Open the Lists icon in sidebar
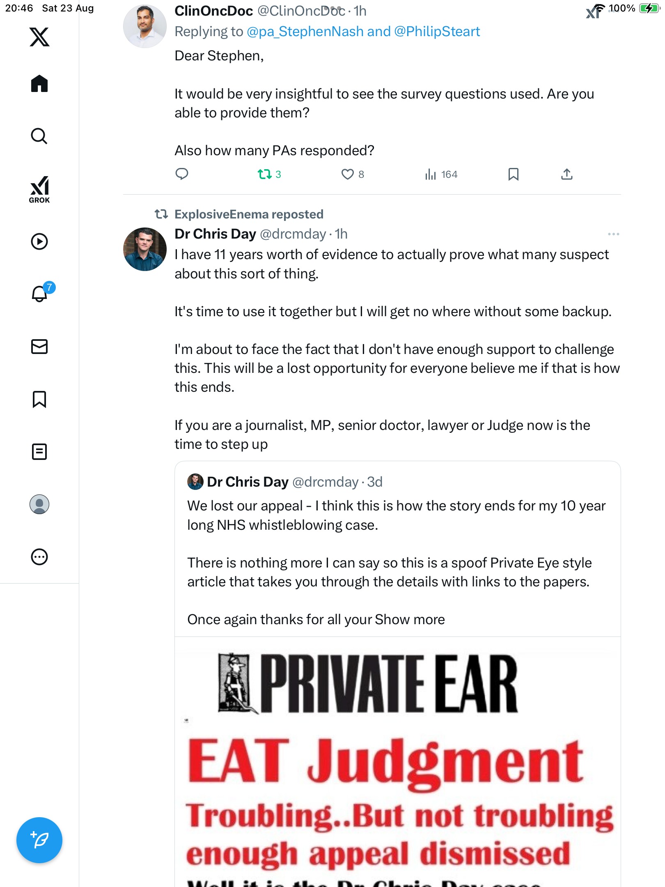The width and height of the screenshot is (665, 887). (39, 452)
